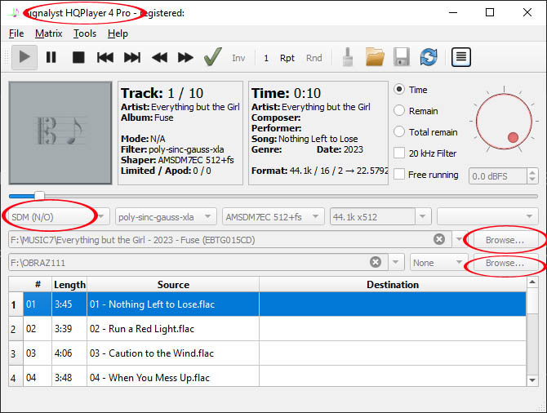Open the Tools menu
The width and height of the screenshot is (547, 413).
point(85,33)
